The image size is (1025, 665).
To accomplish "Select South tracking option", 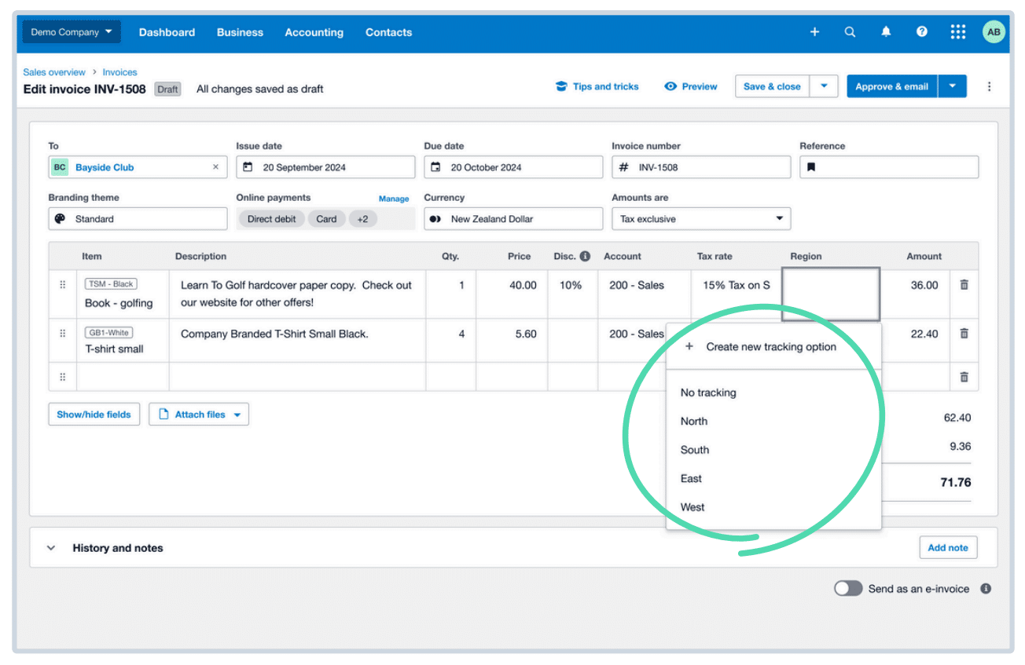I will 773,450.
